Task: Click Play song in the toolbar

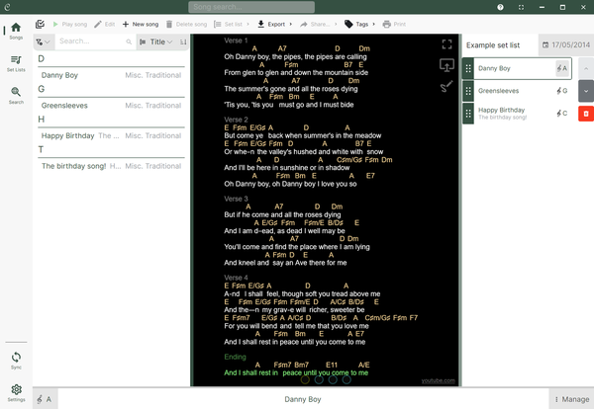Action: click(69, 24)
